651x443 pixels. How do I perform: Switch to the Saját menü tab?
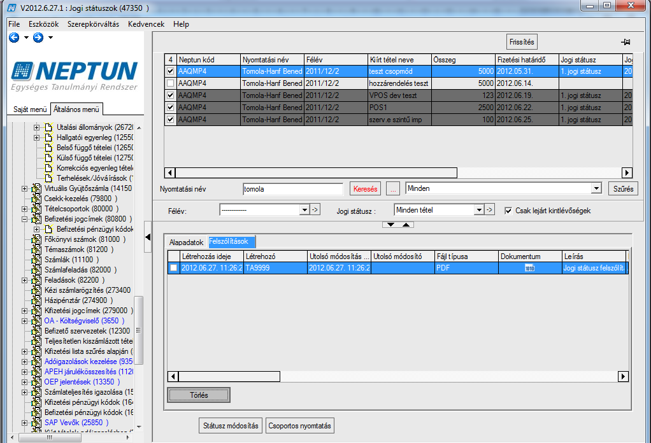click(30, 109)
